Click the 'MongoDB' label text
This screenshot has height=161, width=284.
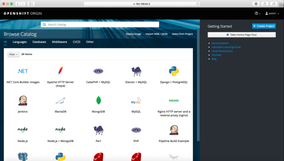click(x=98, y=111)
